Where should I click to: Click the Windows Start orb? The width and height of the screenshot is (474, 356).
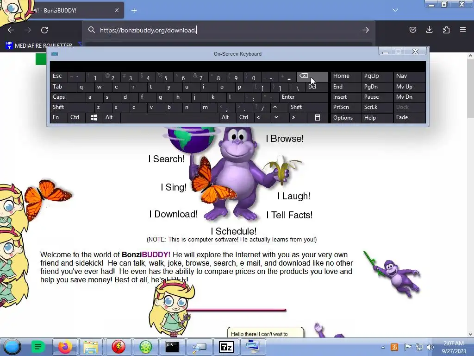tap(12, 347)
